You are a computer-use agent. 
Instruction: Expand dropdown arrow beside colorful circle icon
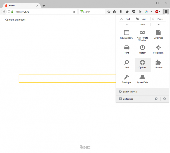151,12
